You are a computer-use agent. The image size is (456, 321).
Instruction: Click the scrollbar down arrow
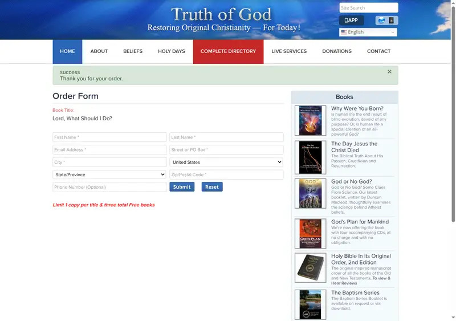pyautogui.click(x=453, y=318)
